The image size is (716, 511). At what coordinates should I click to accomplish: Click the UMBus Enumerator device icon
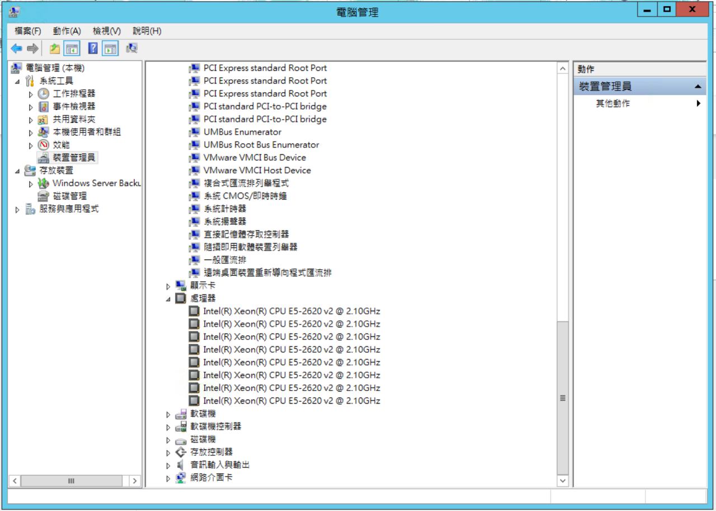(194, 132)
